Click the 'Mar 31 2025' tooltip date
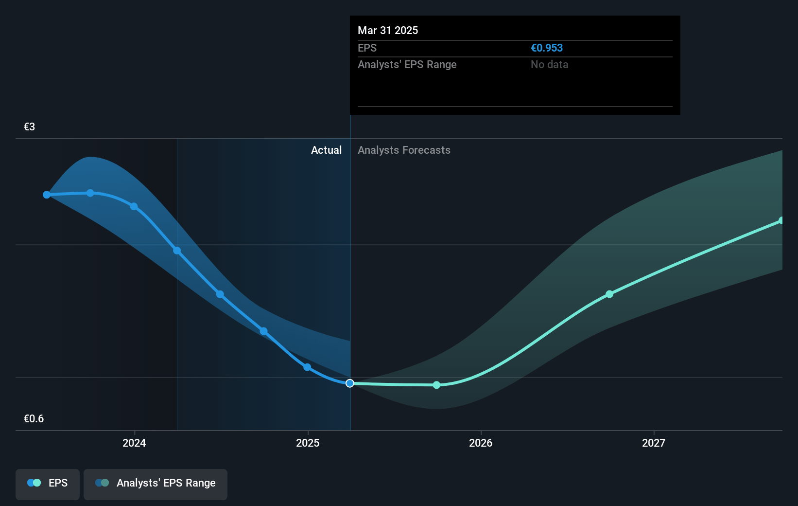Screen dimensions: 798x506 click(388, 31)
